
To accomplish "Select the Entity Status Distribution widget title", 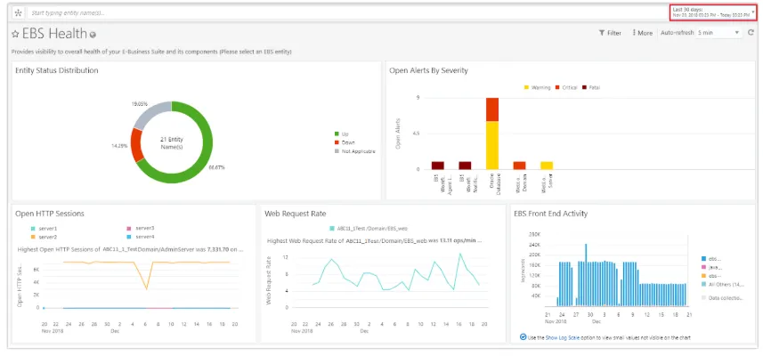I will tap(56, 70).
